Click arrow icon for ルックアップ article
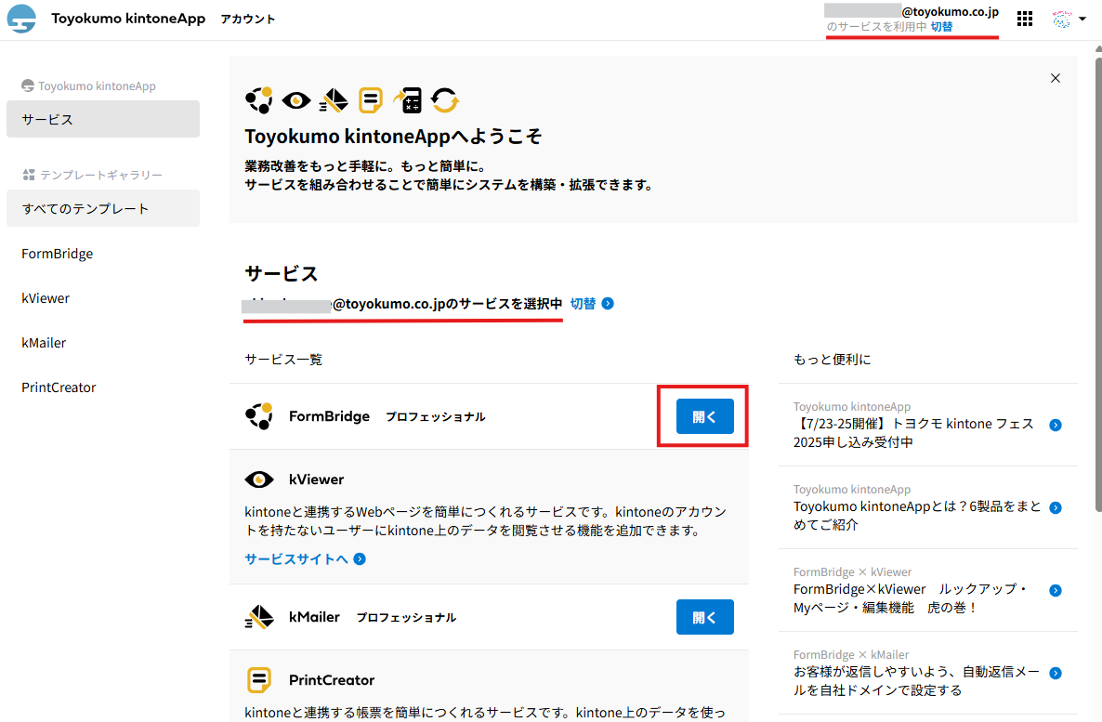The image size is (1102, 722). [1056, 591]
